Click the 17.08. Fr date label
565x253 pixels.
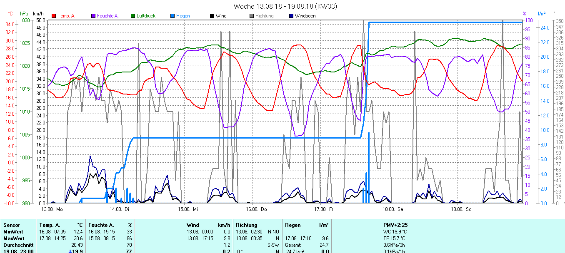[324, 209]
